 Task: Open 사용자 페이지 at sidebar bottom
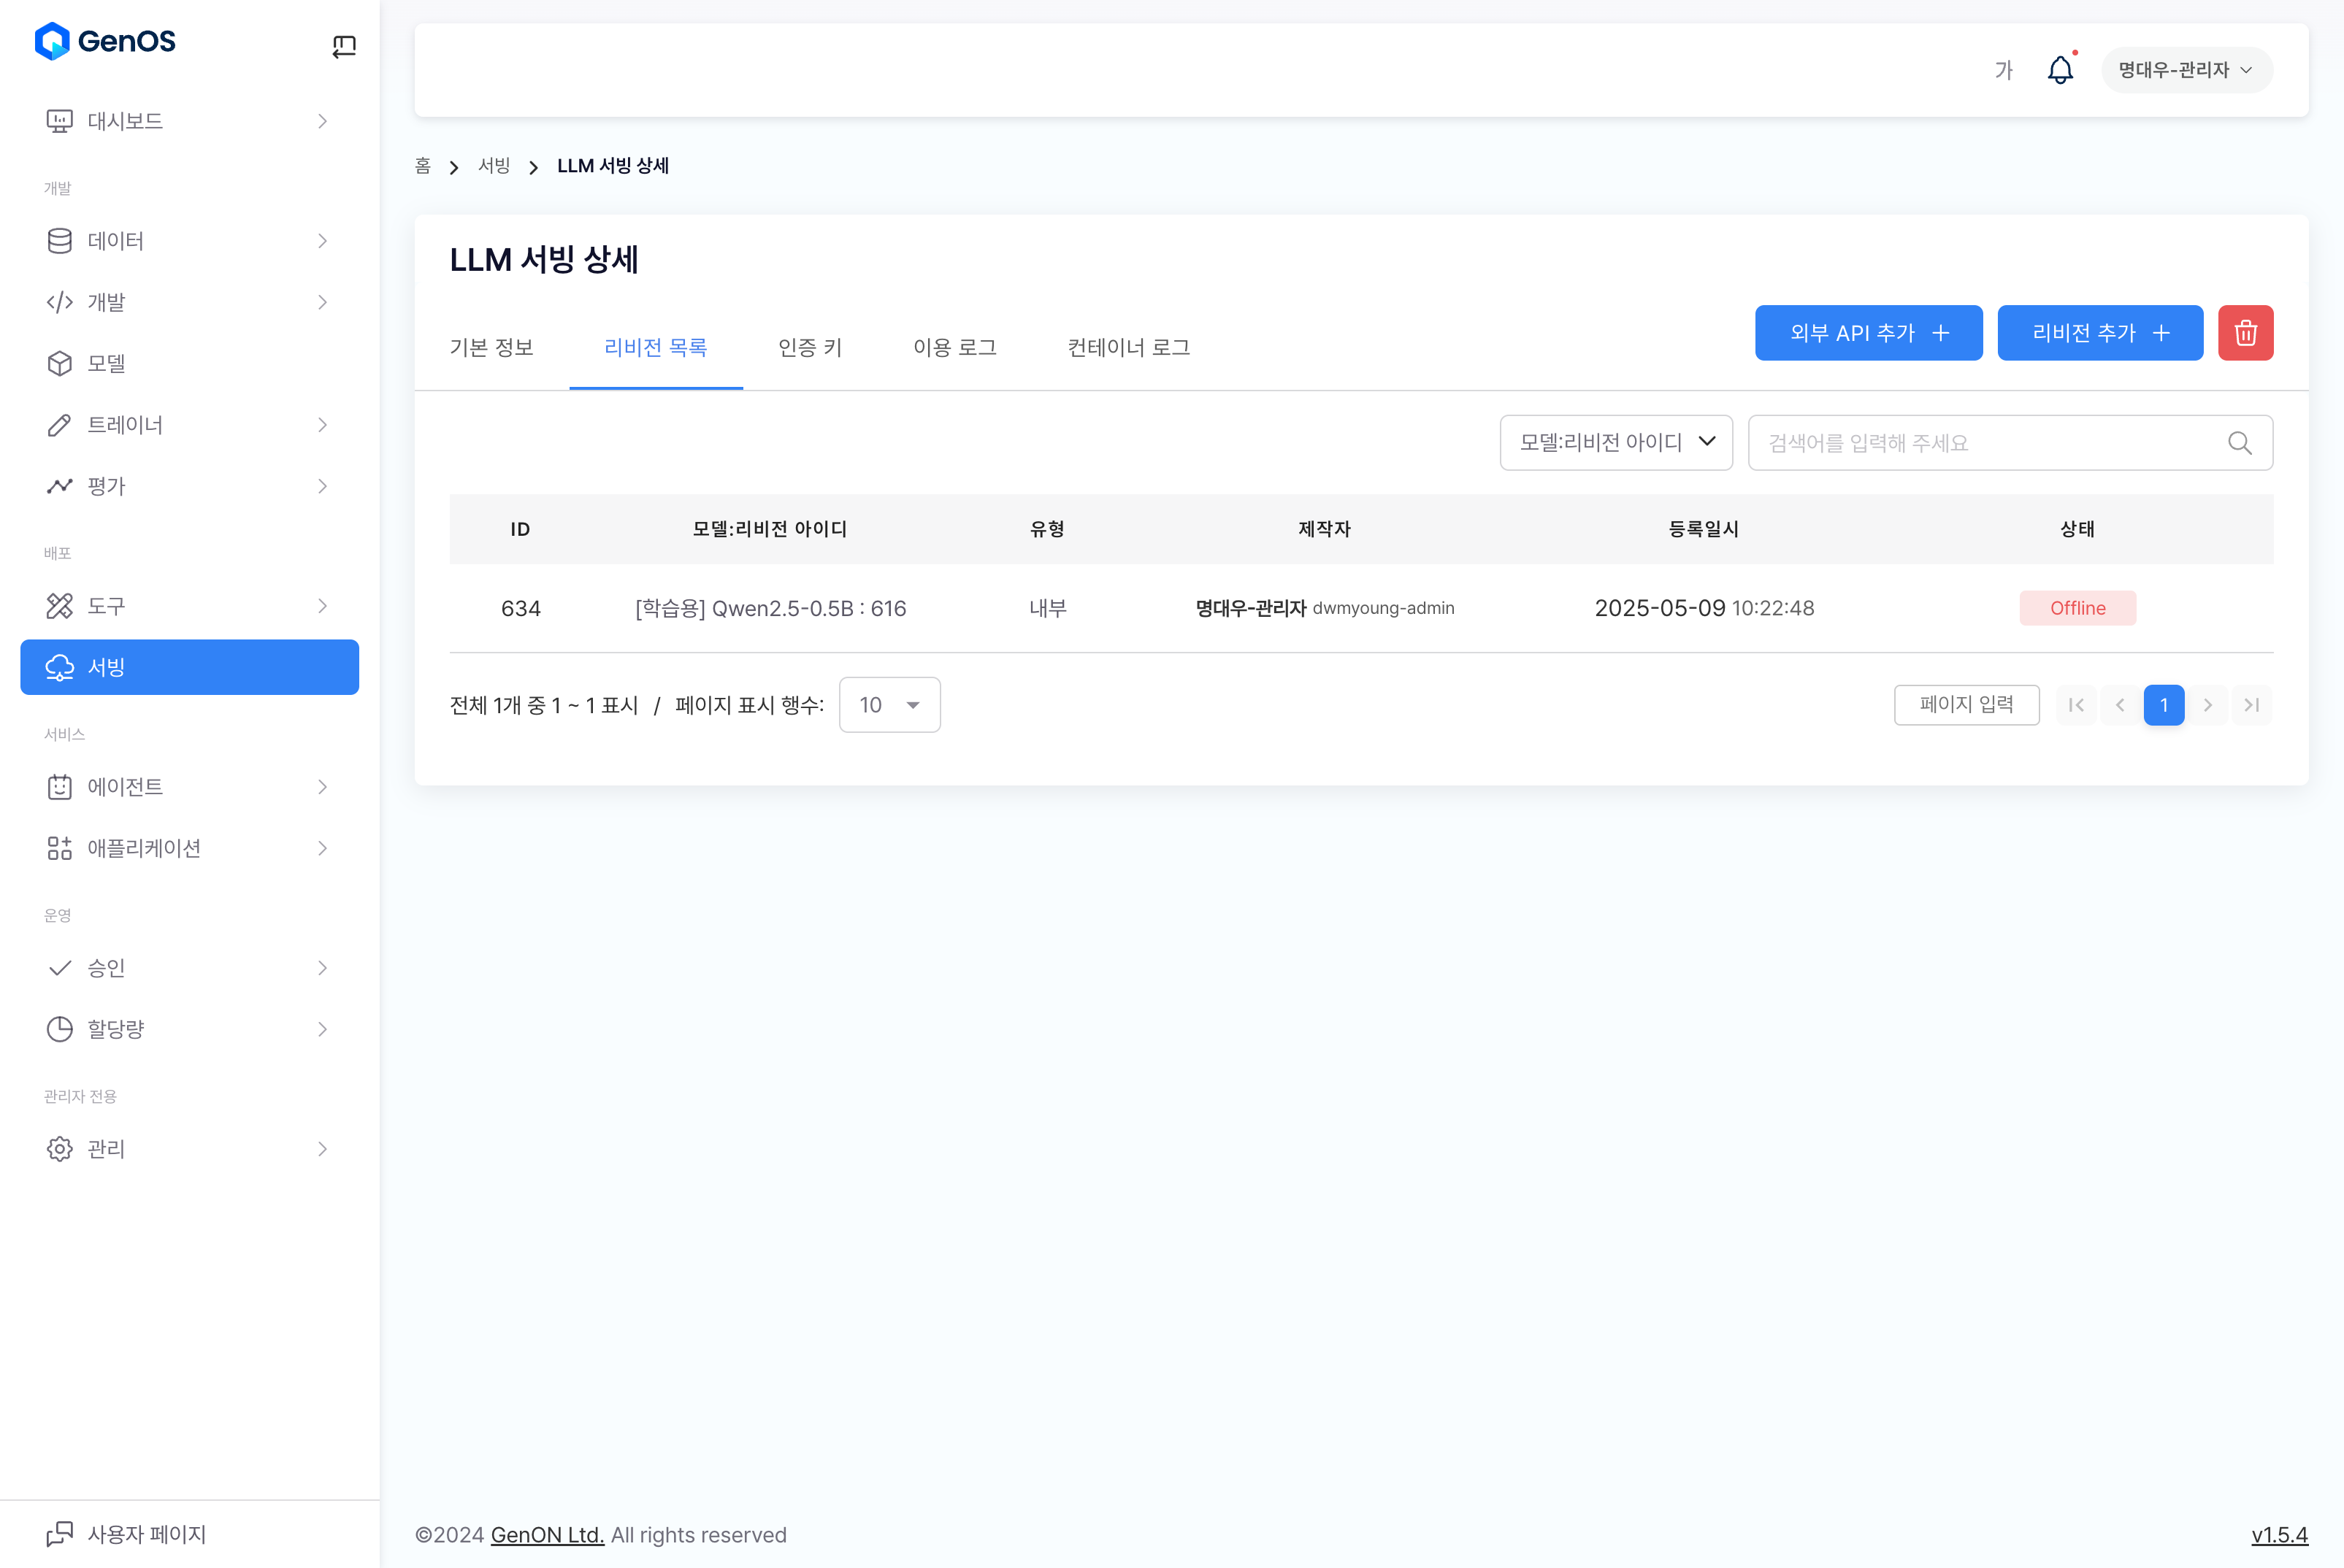(146, 1533)
